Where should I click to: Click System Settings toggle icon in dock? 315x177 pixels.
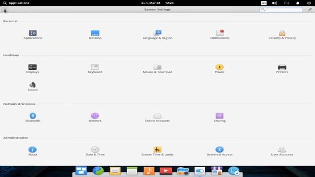pyautogui.click(x=200, y=171)
